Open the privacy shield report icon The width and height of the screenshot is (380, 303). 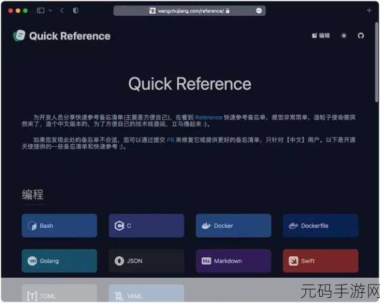[x=75, y=10]
